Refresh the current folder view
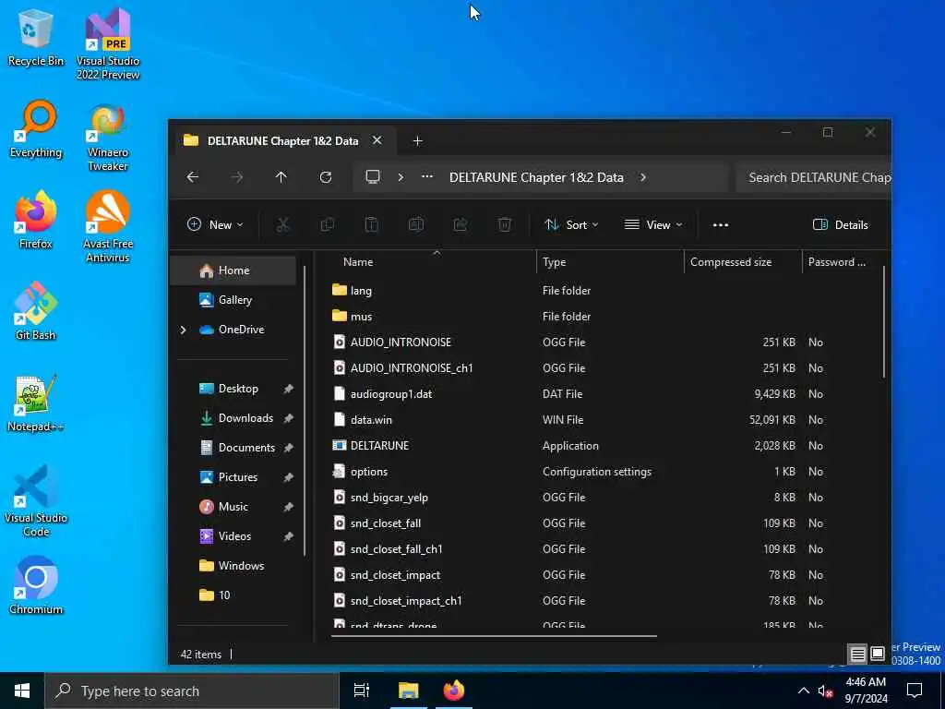The image size is (945, 709). point(326,177)
